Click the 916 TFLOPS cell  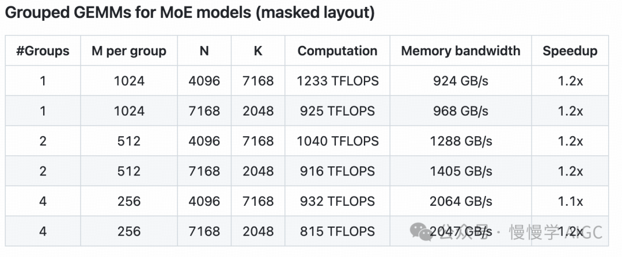(337, 171)
